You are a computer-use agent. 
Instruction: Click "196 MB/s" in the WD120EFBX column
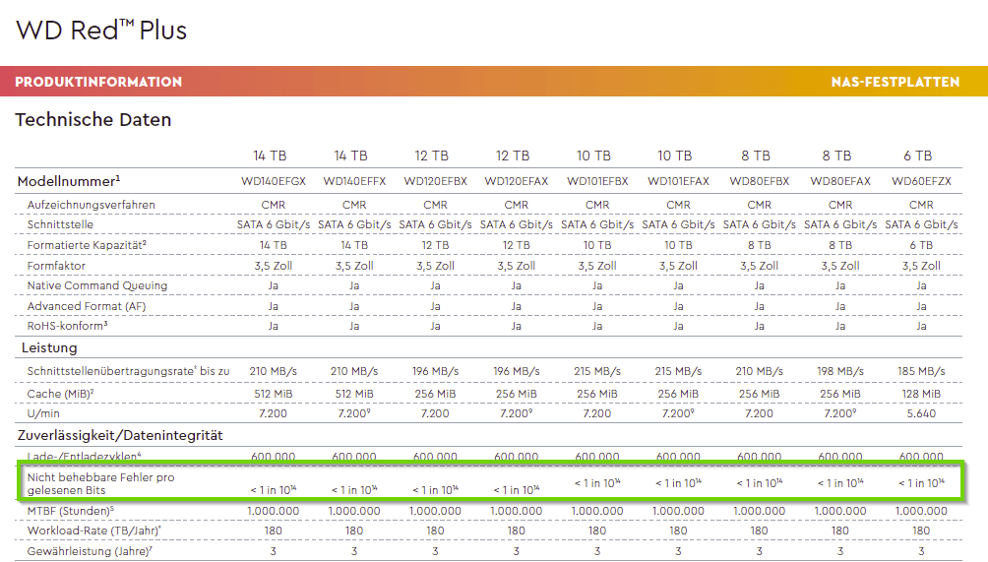[435, 372]
